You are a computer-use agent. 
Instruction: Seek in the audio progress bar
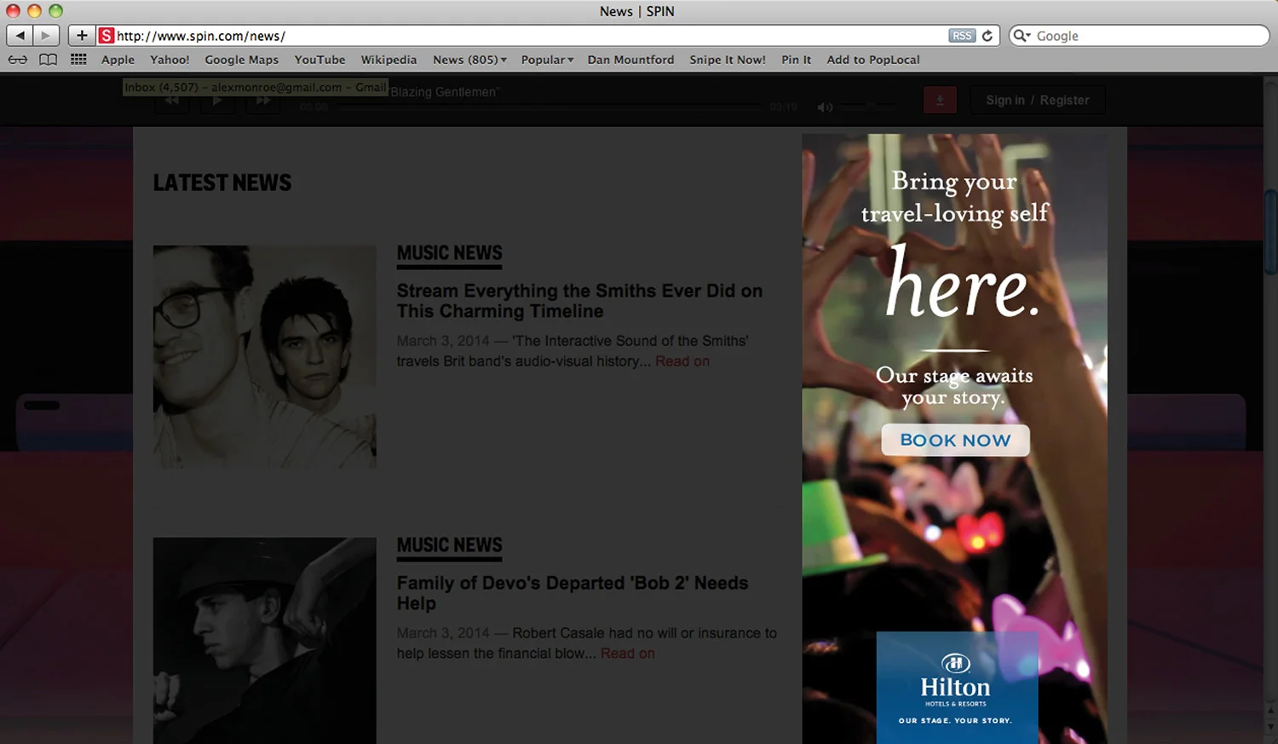coord(548,107)
